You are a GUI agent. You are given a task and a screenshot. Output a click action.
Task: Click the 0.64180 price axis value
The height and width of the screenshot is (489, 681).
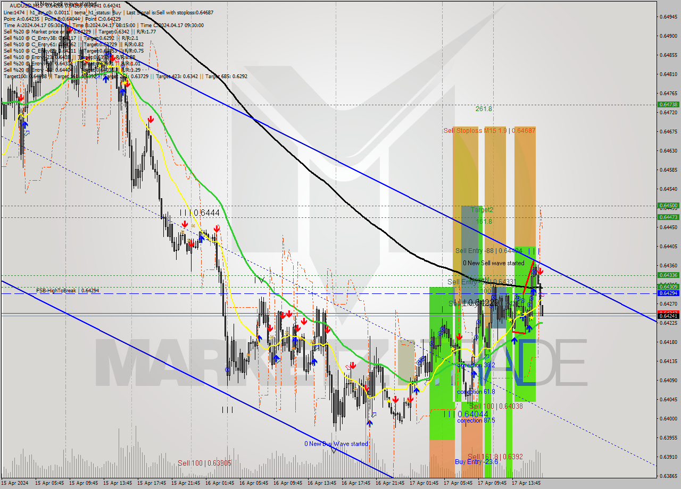(x=668, y=342)
